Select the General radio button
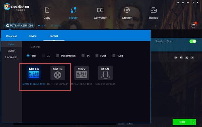 28,47
